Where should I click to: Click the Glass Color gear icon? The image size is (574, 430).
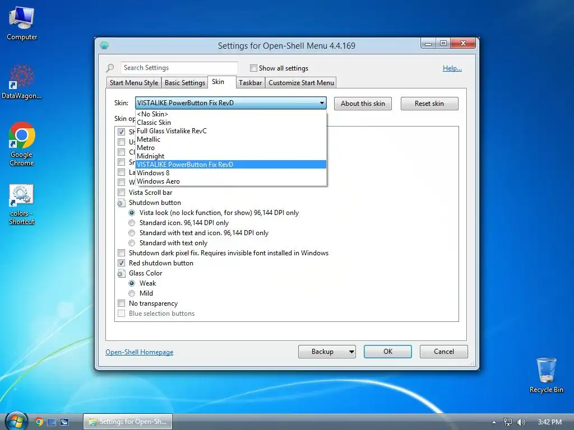coord(121,273)
